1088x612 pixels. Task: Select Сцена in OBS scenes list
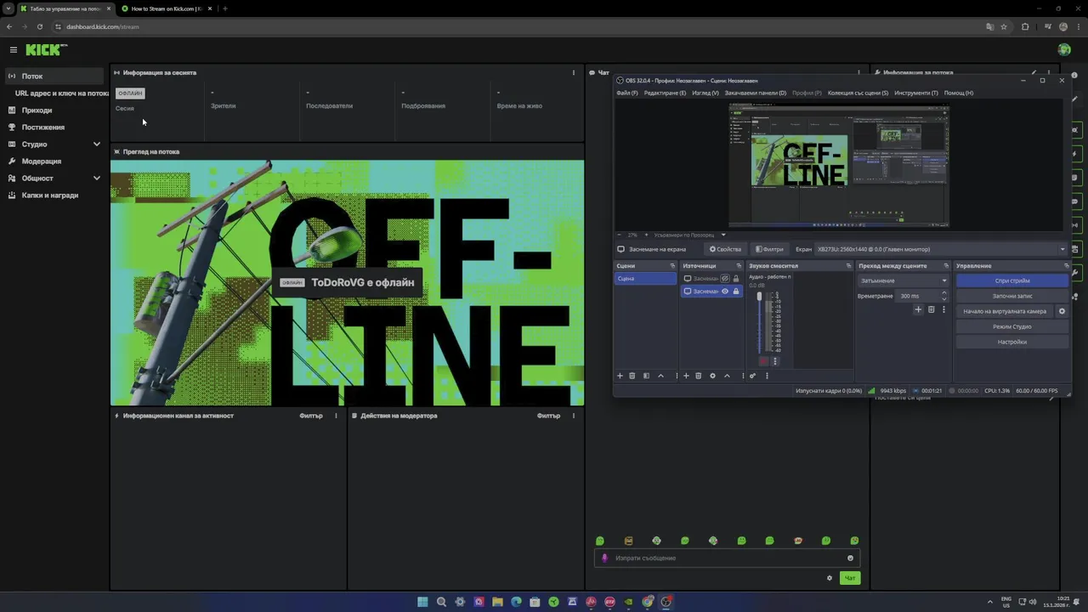coord(645,279)
